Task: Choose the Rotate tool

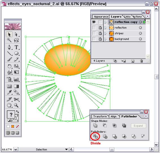Action: click(x=9, y=66)
